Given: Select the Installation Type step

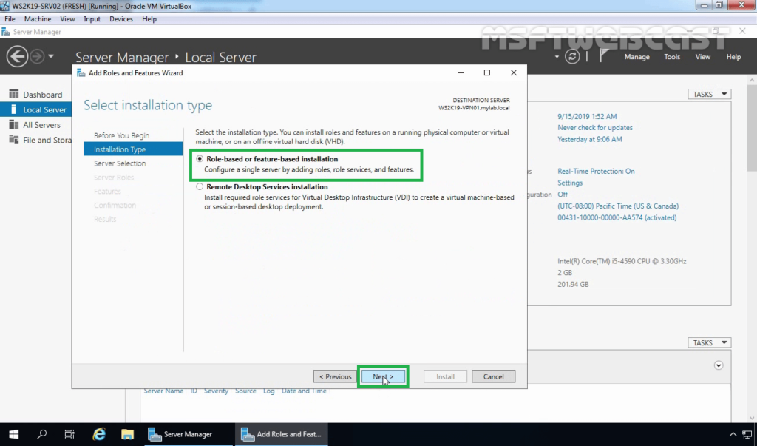Looking at the screenshot, I should (133, 149).
